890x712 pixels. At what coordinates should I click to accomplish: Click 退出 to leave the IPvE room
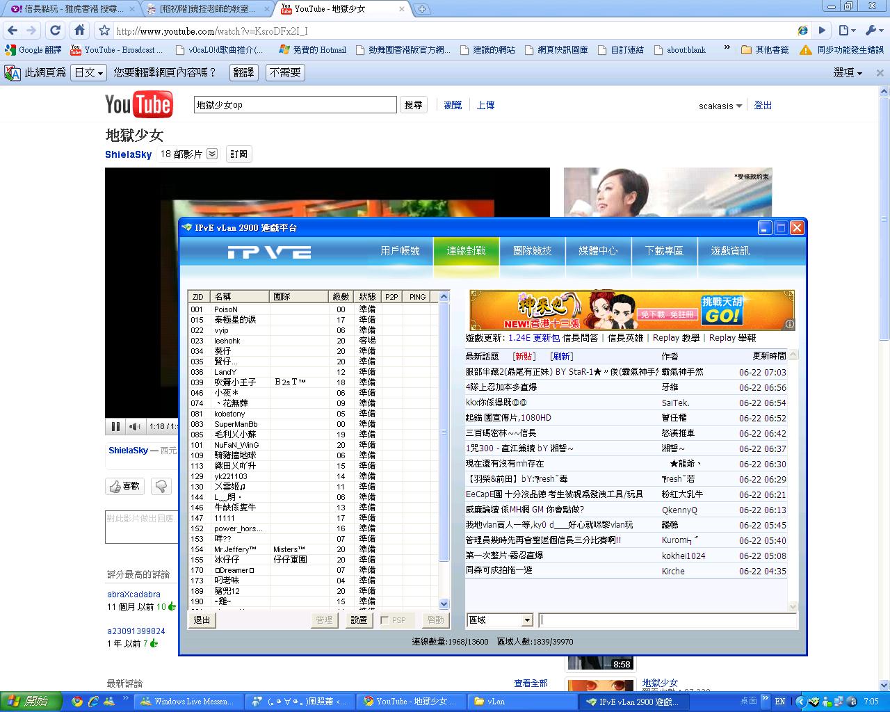click(202, 620)
